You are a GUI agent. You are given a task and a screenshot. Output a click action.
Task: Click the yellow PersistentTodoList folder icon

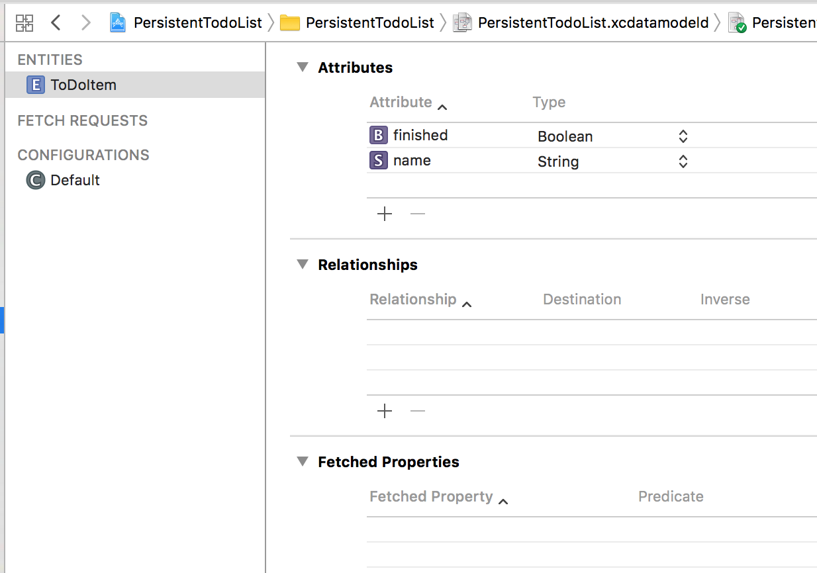[289, 23]
